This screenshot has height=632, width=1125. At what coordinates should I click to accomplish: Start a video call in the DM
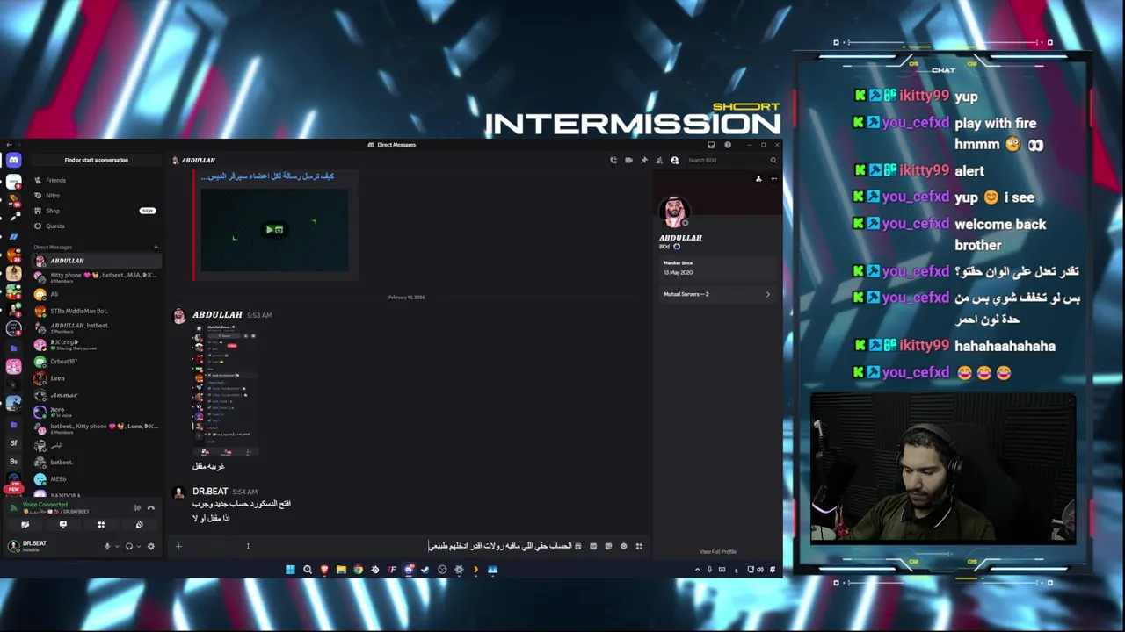[628, 160]
